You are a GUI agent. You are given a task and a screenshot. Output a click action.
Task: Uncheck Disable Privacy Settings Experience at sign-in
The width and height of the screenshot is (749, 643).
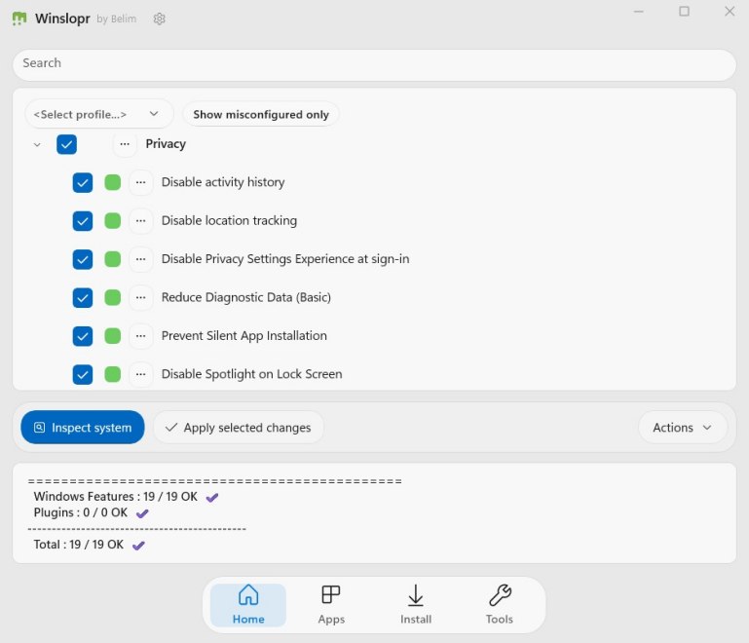pyautogui.click(x=83, y=259)
